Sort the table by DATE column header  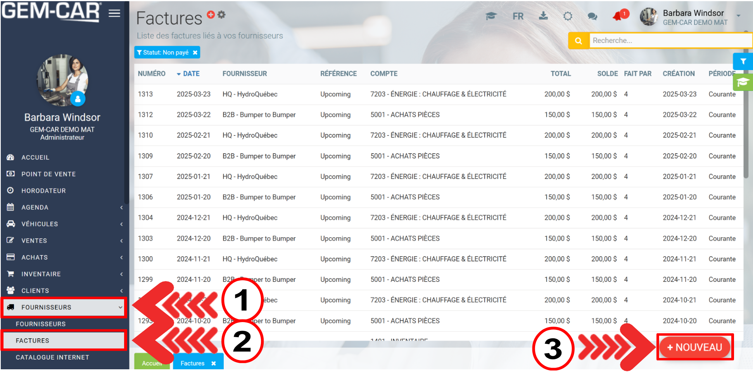191,74
